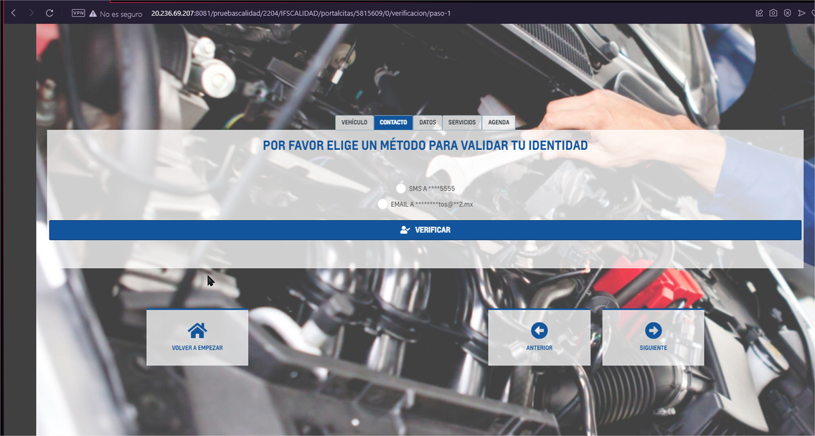Click the Volver a Empezar label
Viewport: 815px width, 436px height.
point(197,348)
